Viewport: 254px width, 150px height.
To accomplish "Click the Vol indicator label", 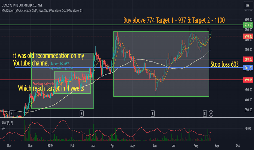I will click(3, 128).
